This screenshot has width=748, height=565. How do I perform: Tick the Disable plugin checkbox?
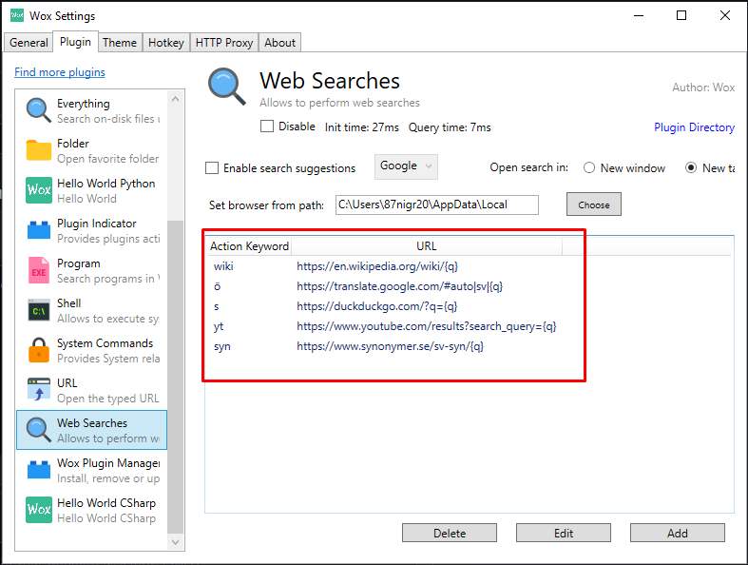tap(267, 127)
